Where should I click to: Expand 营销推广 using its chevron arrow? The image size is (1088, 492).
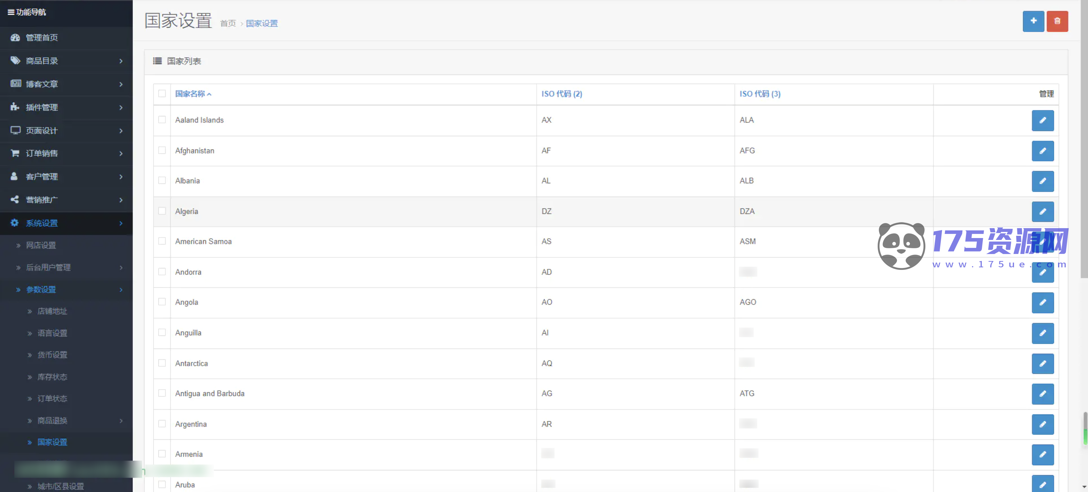[121, 200]
